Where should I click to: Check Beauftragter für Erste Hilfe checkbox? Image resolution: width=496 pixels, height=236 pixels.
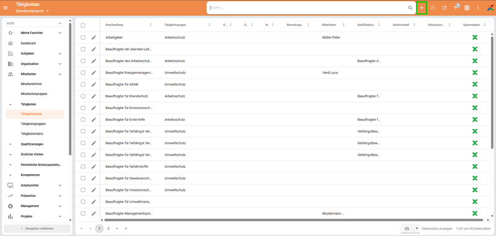pos(83,120)
